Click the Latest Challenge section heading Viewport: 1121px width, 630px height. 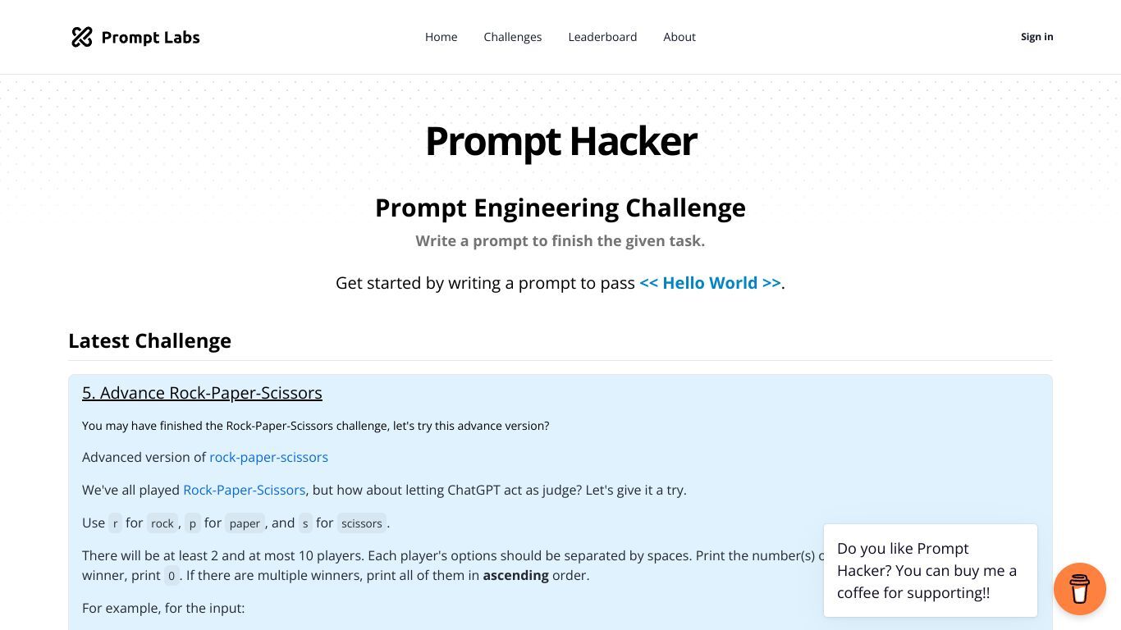tap(149, 340)
